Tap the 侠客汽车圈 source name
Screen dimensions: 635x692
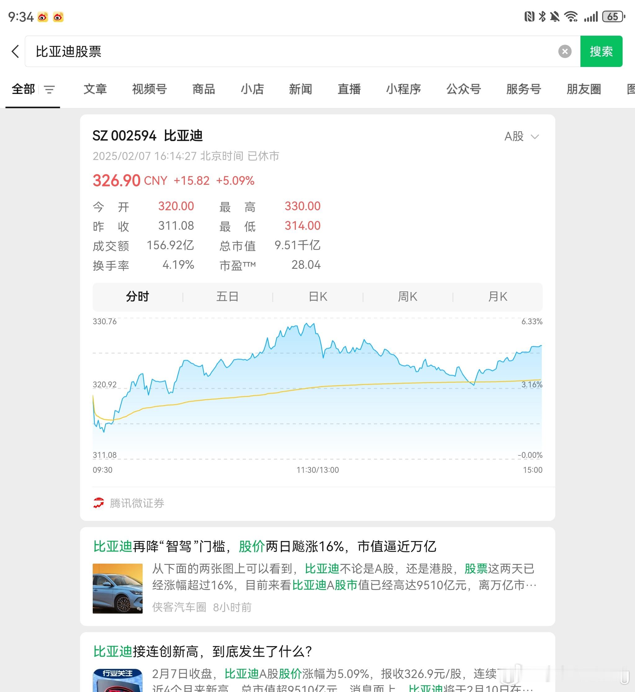tap(179, 607)
